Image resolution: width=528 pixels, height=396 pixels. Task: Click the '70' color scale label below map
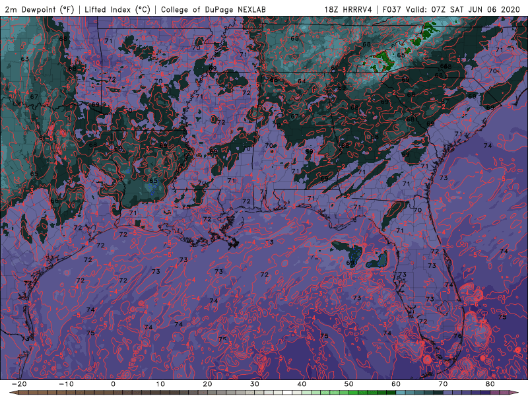pyautogui.click(x=443, y=384)
